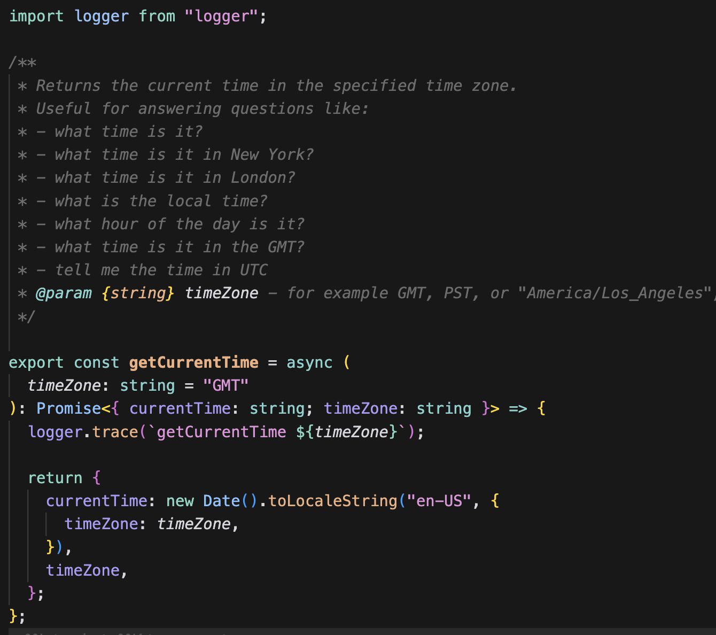The height and width of the screenshot is (635, 716).
Task: Click "America/Los_Angeles" in the comment
Action: tap(614, 293)
